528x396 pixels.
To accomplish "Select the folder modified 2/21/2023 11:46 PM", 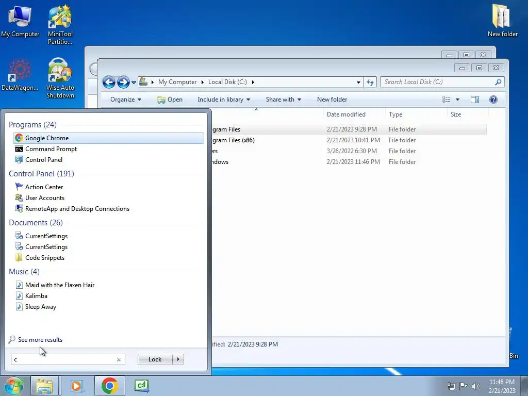I will point(349,161).
